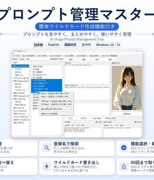Screen dimensions: 154x180
Task: Click the prompt list vertical scrollbar
Action: coord(62,101)
